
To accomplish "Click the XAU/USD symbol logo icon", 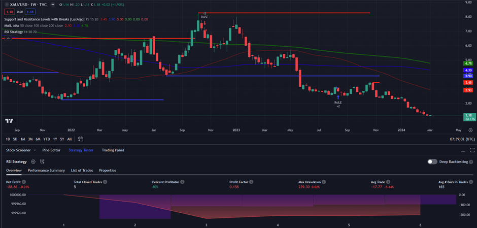I will coord(7,5).
